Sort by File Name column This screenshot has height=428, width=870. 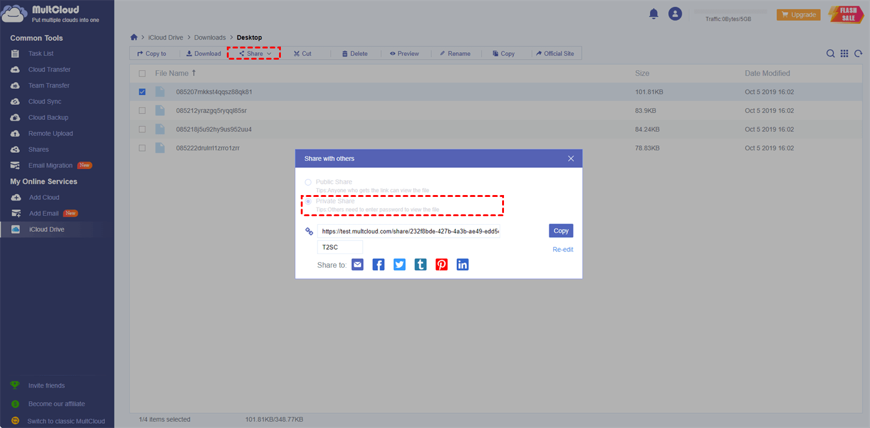(x=176, y=73)
